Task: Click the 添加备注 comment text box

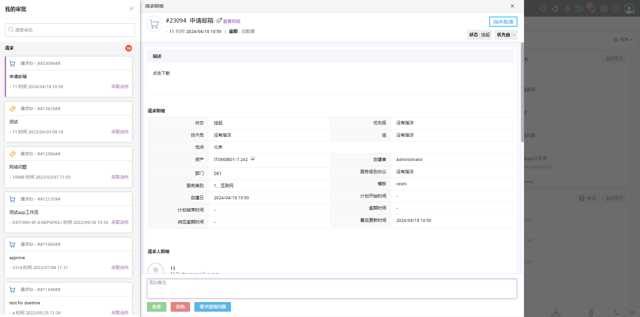Action: pos(332,289)
